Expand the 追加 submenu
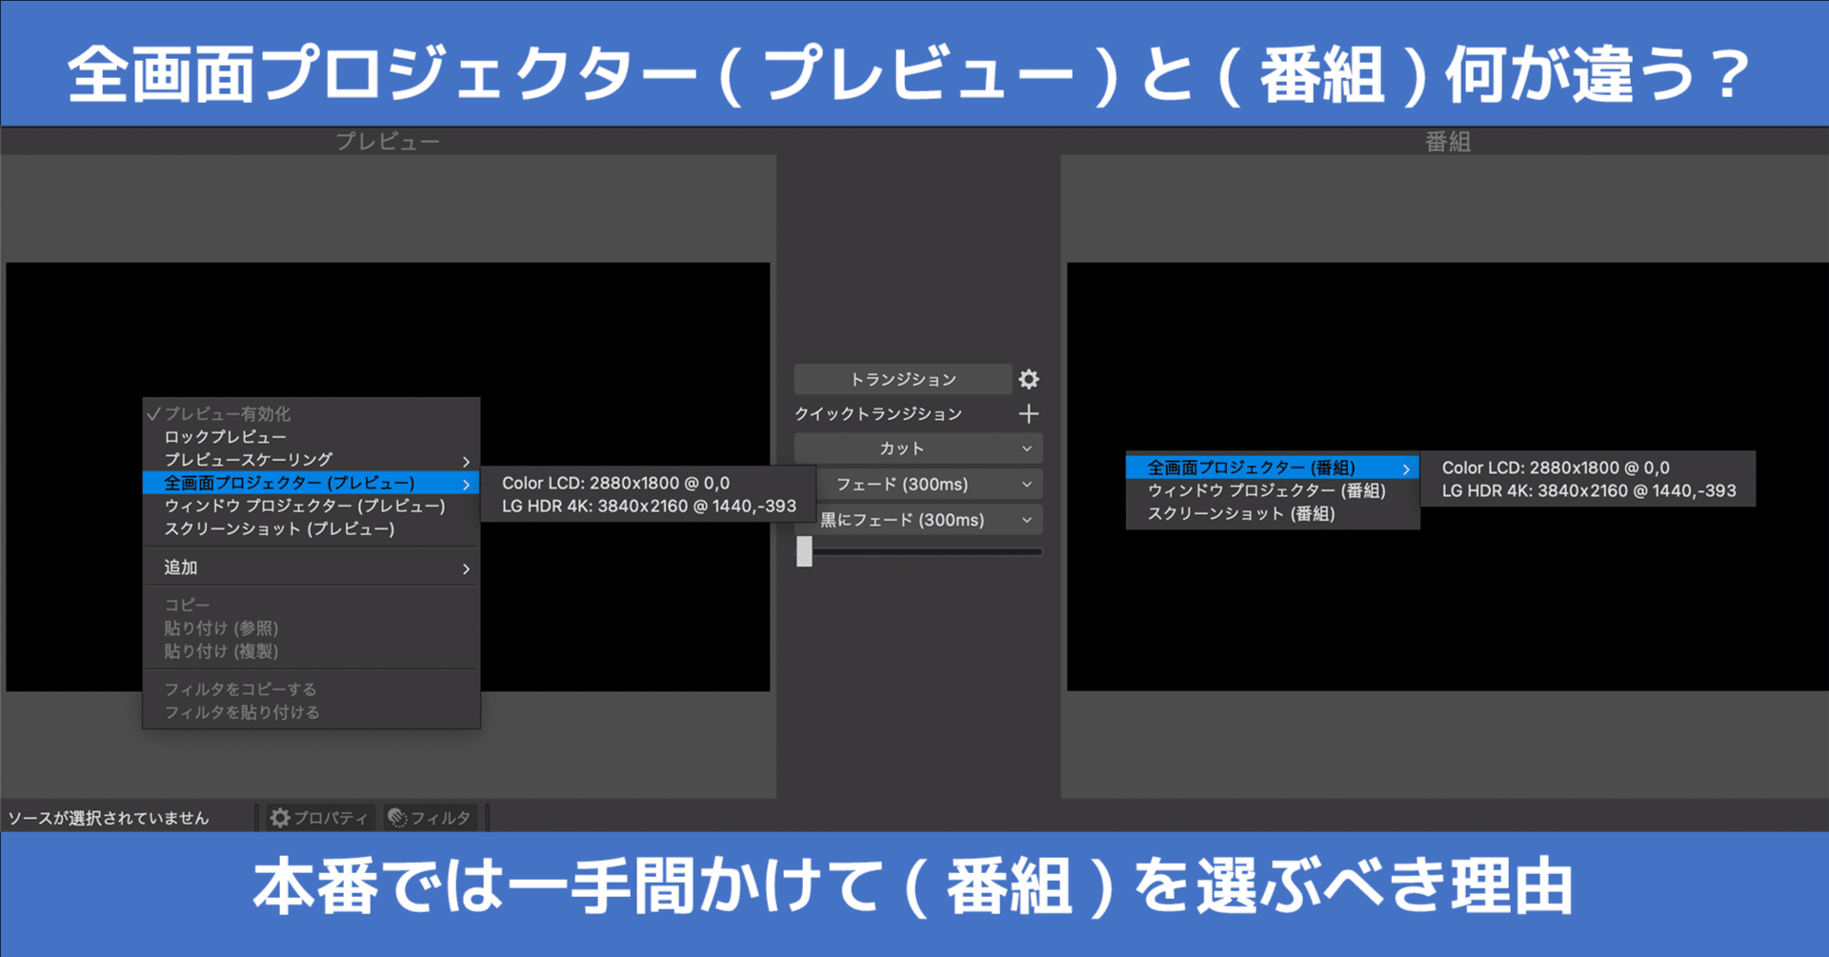This screenshot has width=1829, height=957. (181, 567)
